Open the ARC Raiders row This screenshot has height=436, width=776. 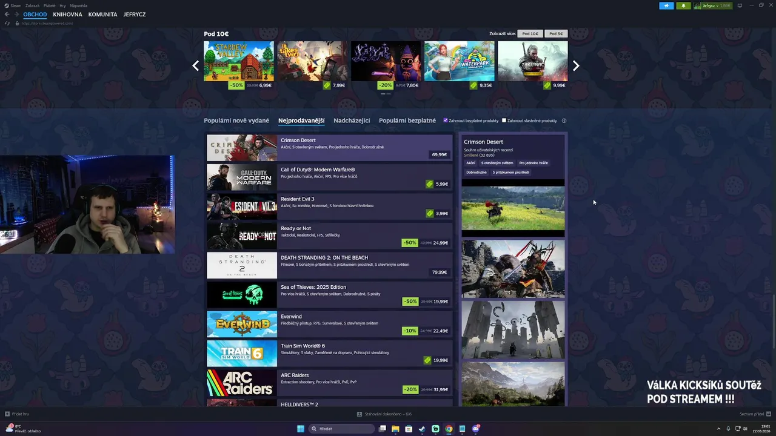[x=329, y=383]
